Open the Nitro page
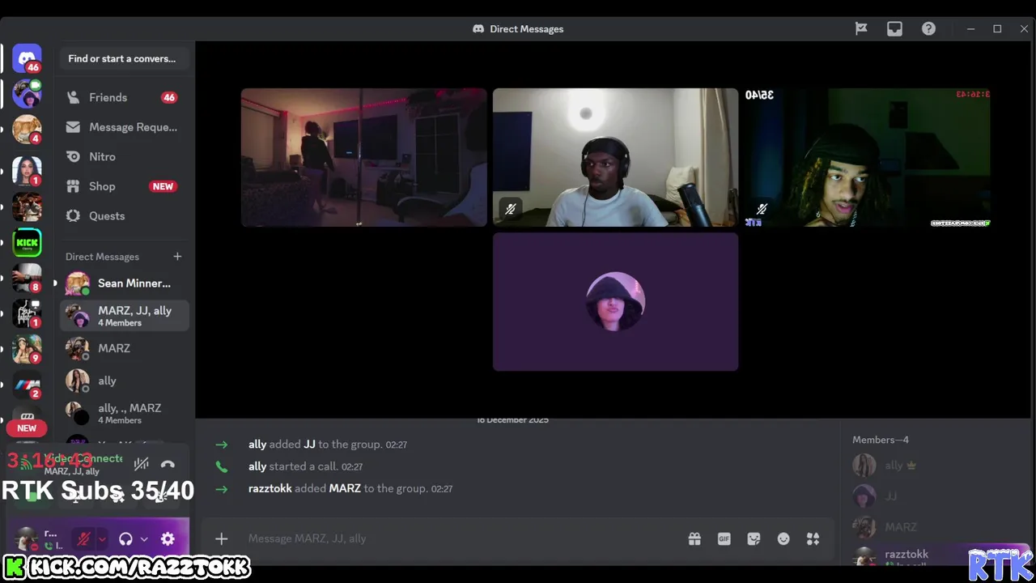Image resolution: width=1036 pixels, height=583 pixels. pyautogui.click(x=125, y=156)
